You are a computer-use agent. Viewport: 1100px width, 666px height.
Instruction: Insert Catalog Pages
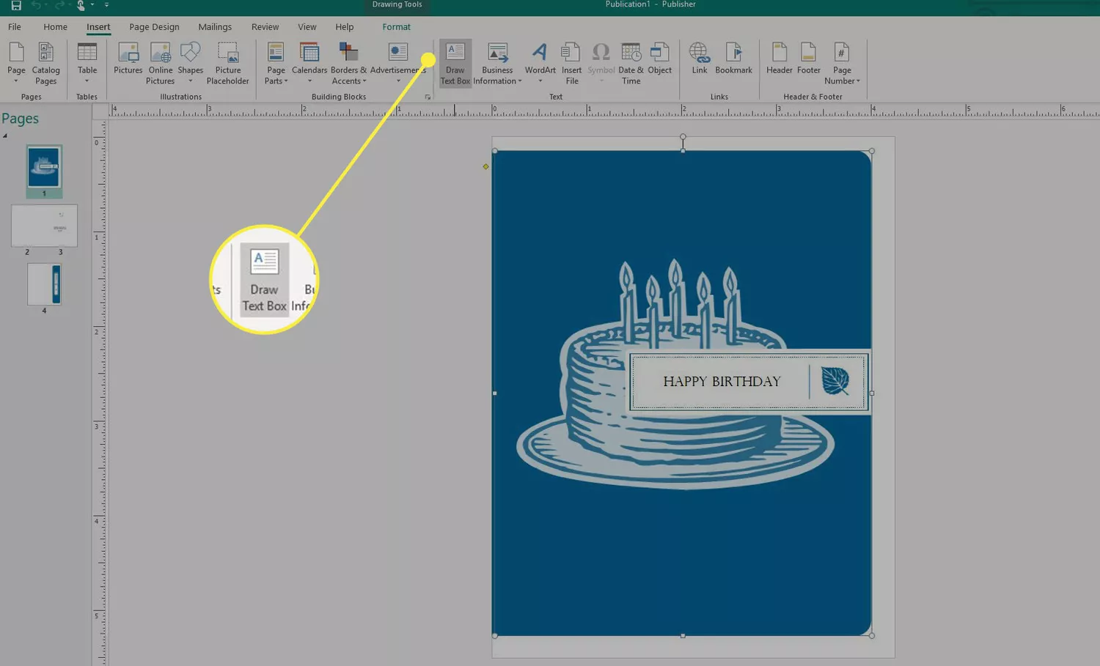pyautogui.click(x=45, y=63)
